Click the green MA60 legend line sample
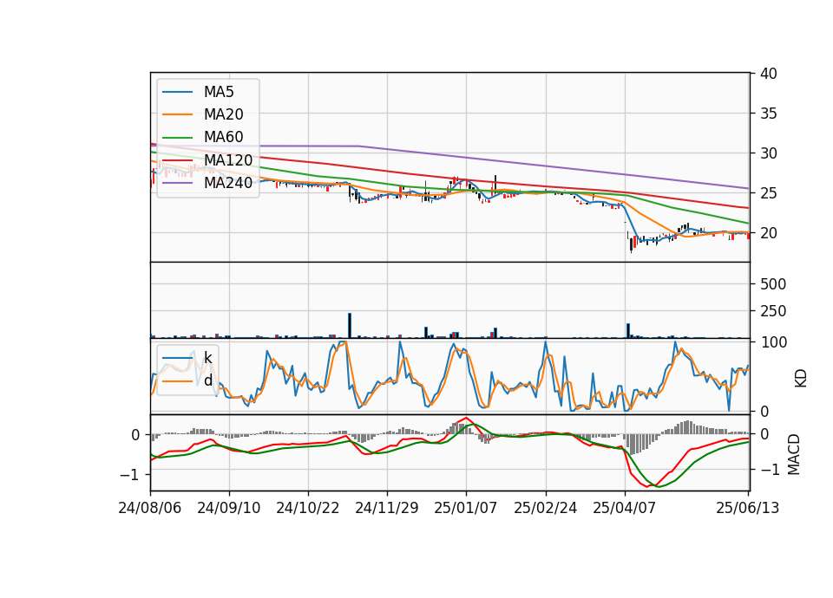This screenshot has height=598, width=833. pos(177,138)
